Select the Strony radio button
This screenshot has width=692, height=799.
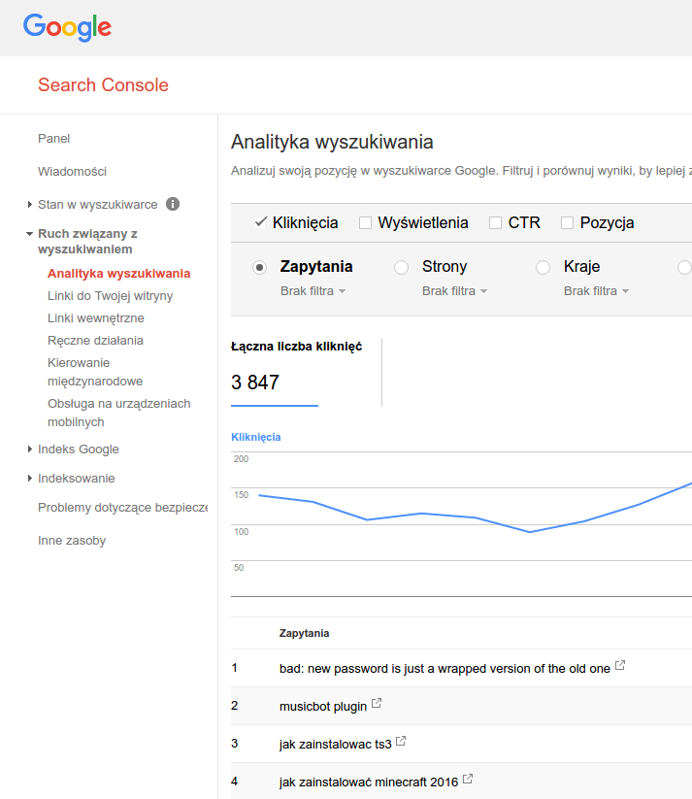401,267
